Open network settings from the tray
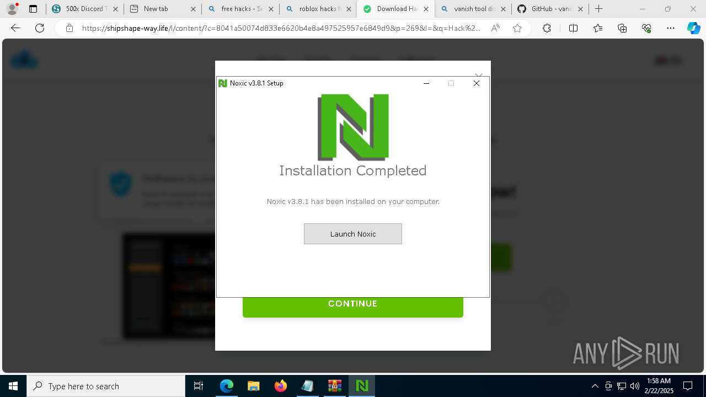The image size is (706, 397). point(622,386)
